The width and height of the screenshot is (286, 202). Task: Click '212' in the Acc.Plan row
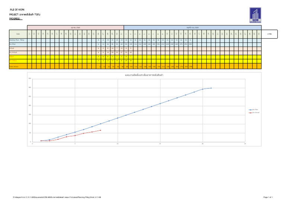click(163, 44)
